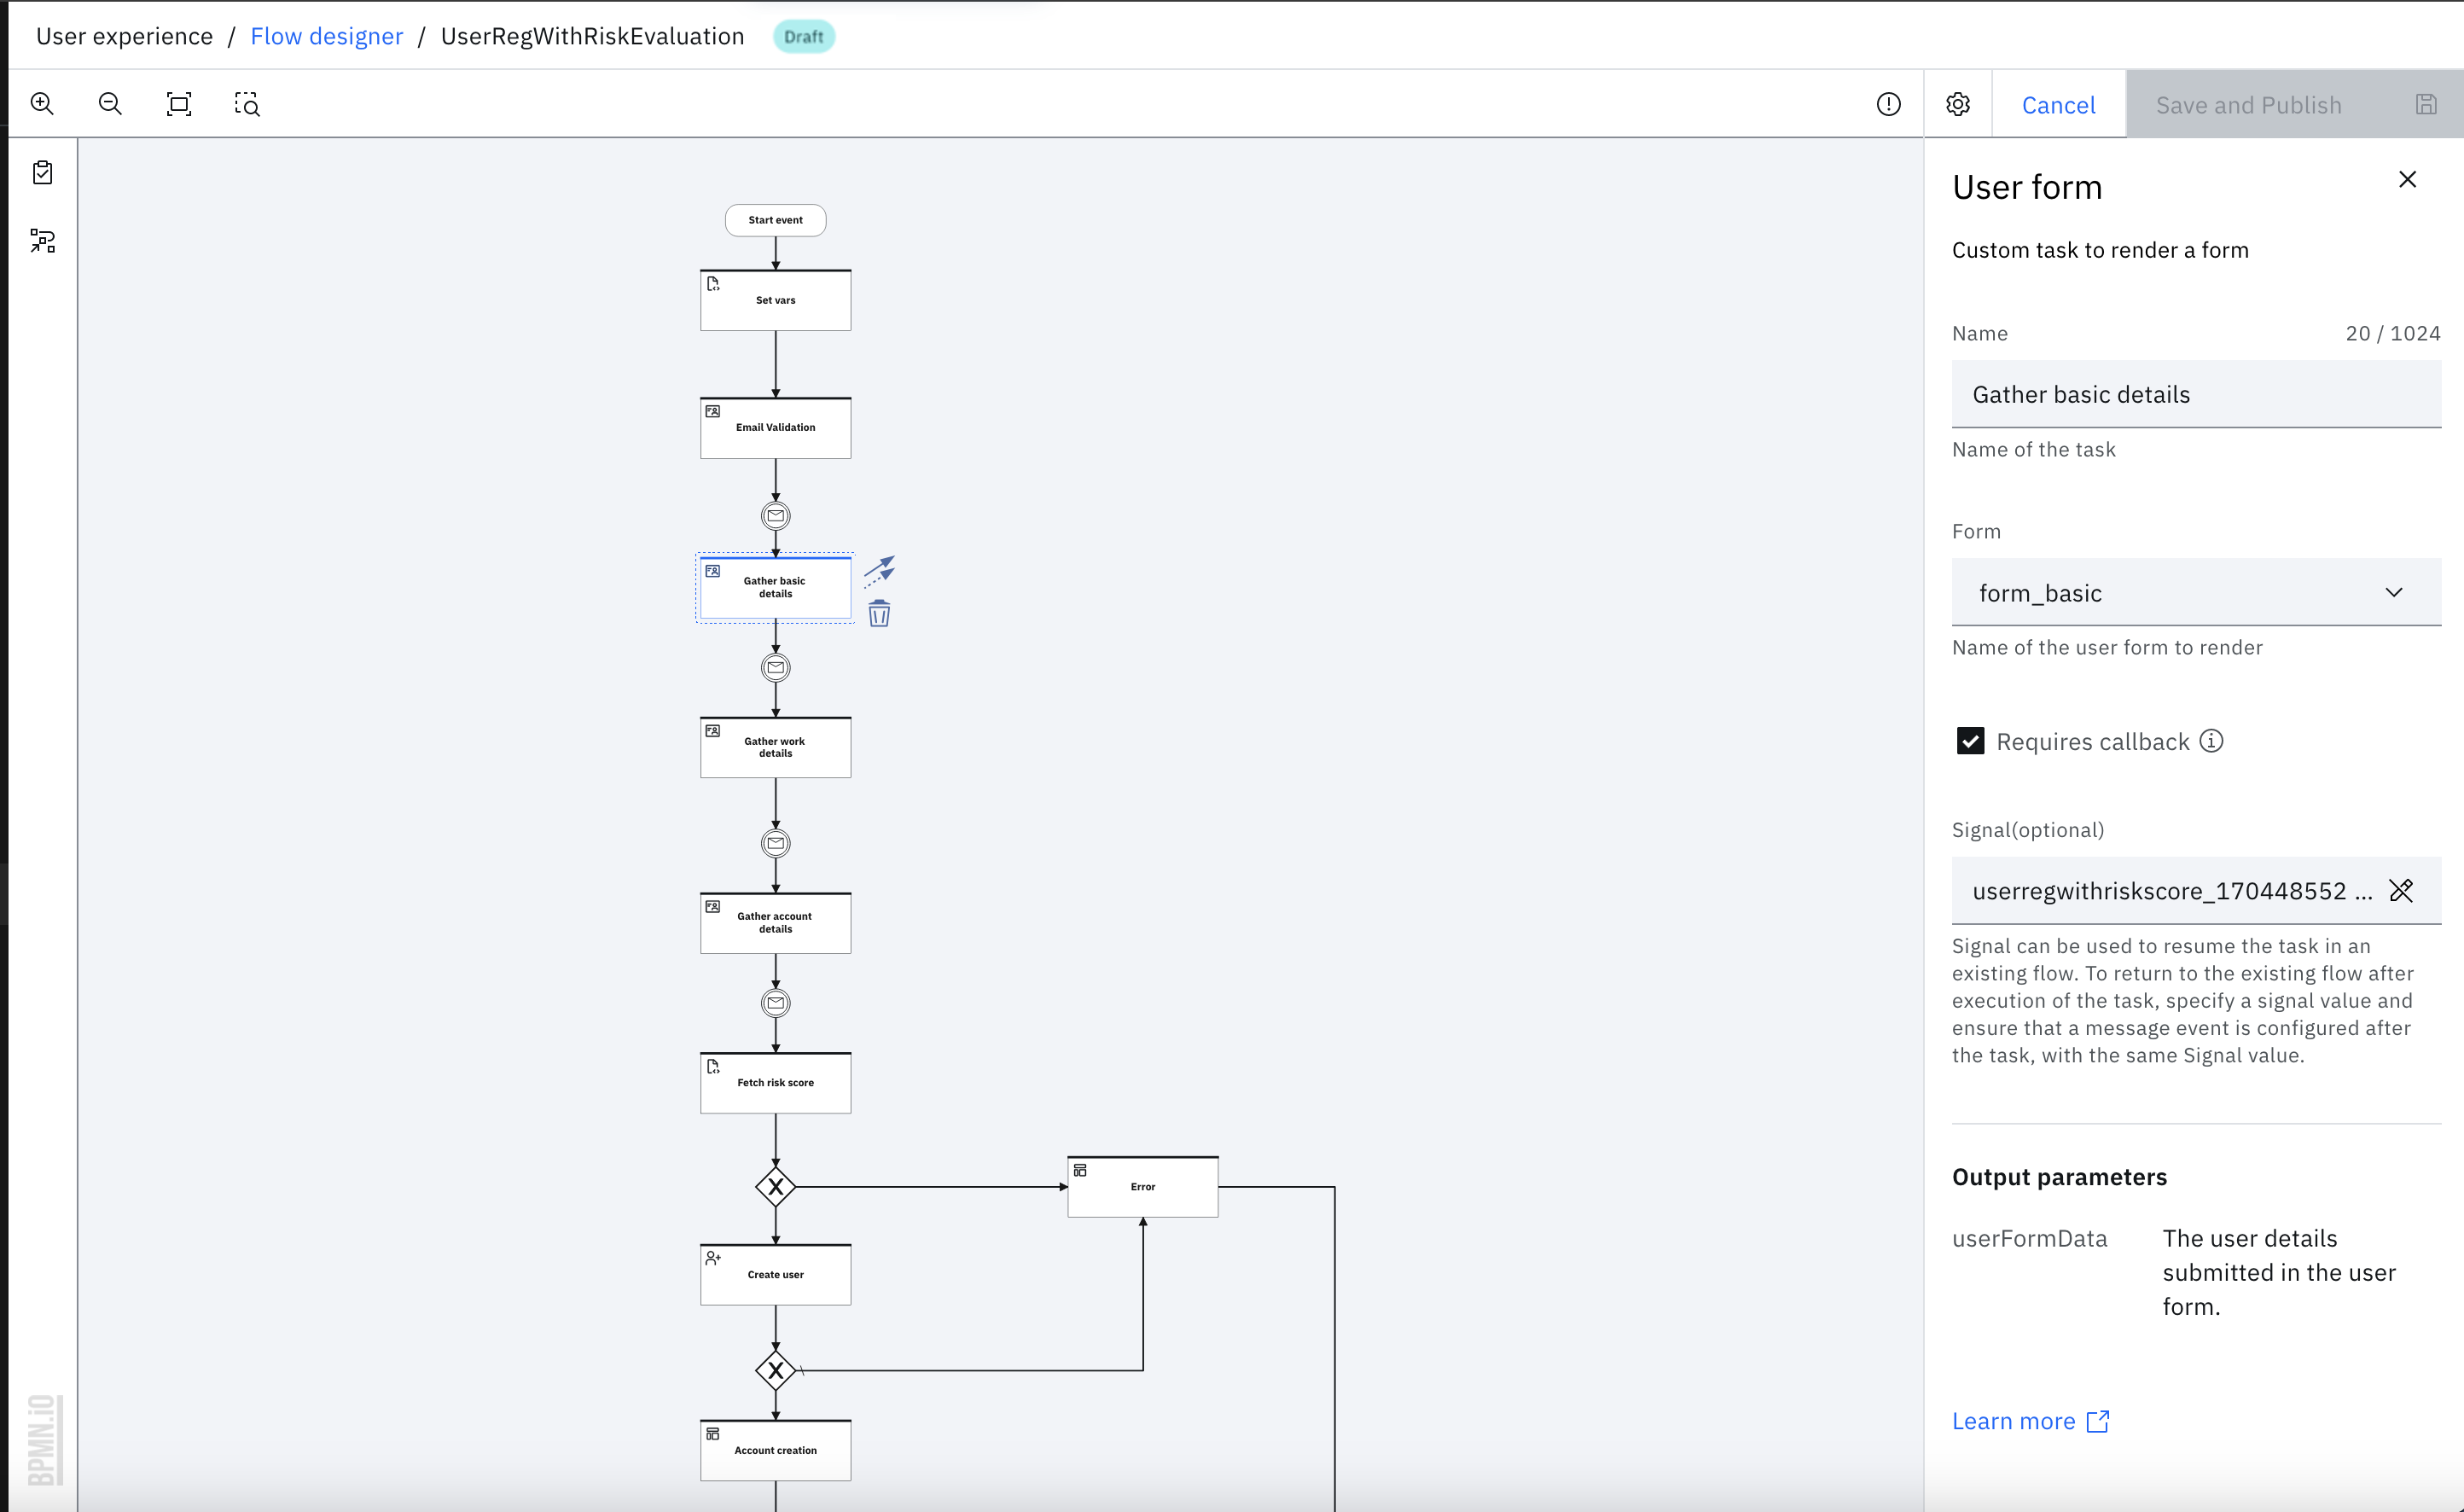The image size is (2464, 1512).
Task: Click the Cancel button
Action: point(2057,105)
